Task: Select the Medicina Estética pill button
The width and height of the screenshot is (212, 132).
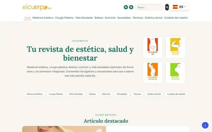Action: click(35, 94)
